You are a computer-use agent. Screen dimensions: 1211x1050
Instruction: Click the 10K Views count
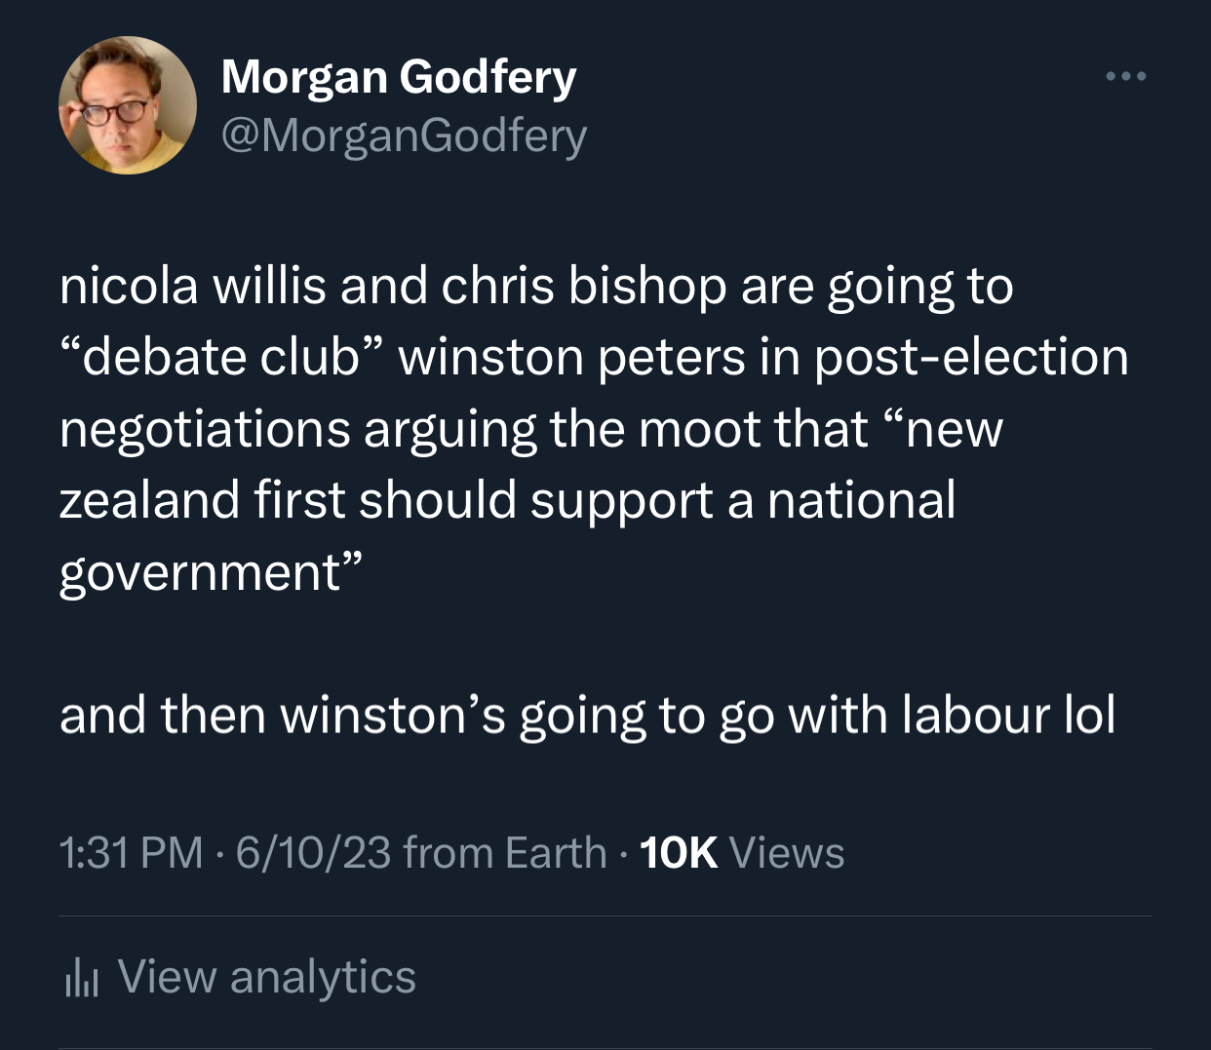741,853
